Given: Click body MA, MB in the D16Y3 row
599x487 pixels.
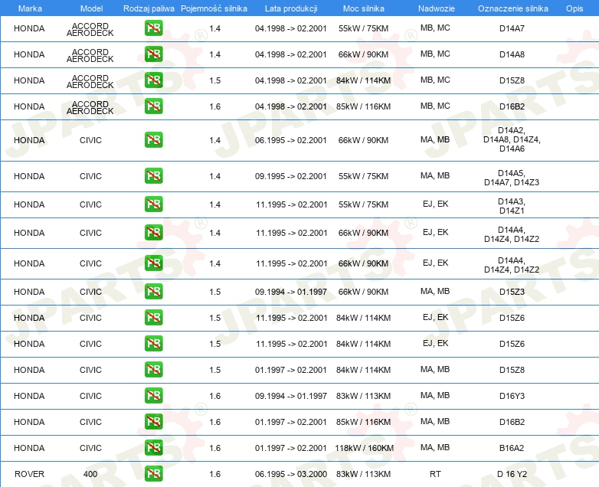Looking at the screenshot, I should point(435,395).
